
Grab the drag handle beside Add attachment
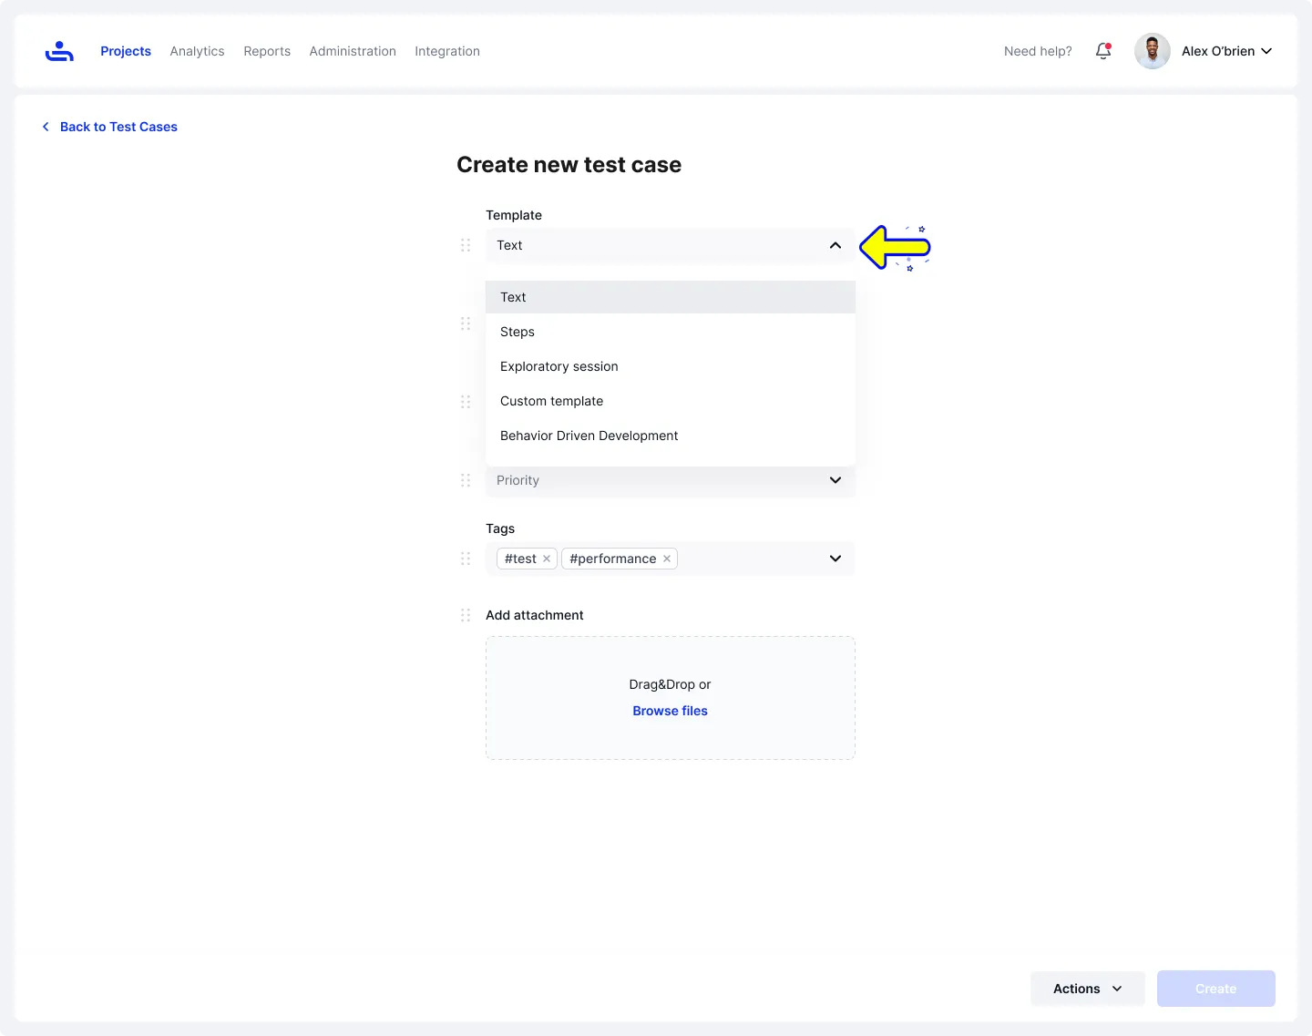click(466, 615)
